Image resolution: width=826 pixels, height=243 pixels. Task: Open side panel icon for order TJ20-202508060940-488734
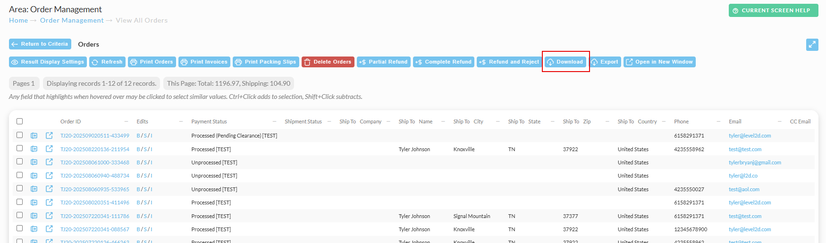click(34, 176)
